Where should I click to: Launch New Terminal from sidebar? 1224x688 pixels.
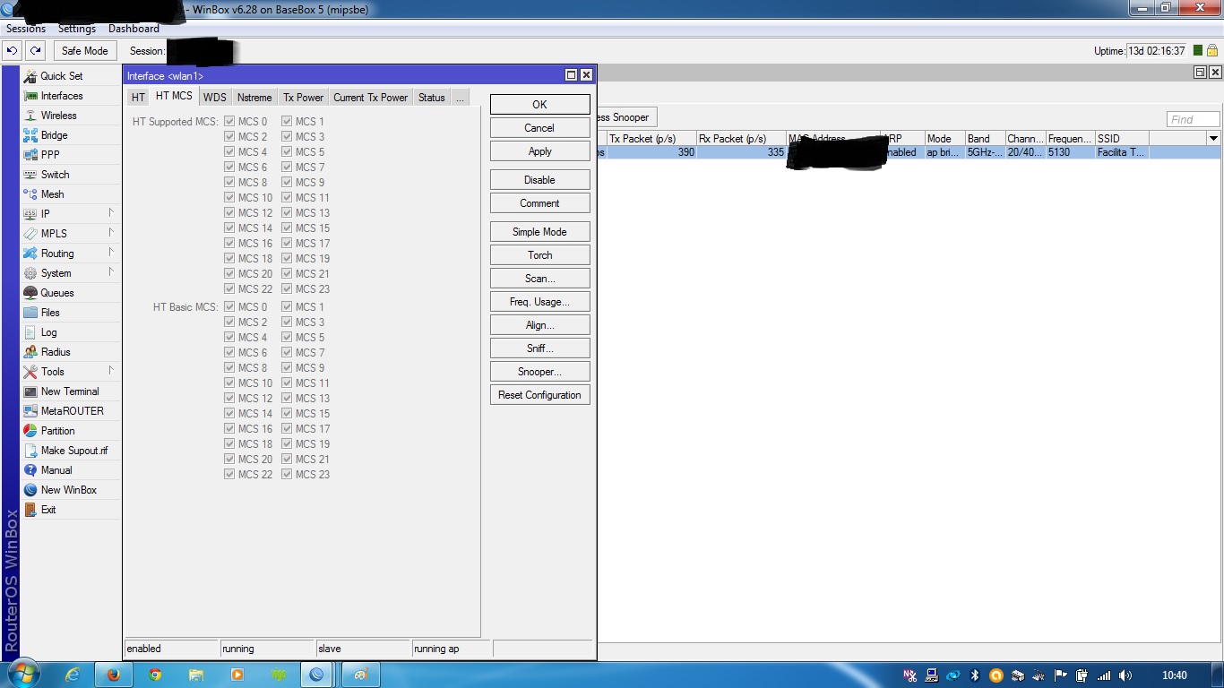pyautogui.click(x=70, y=391)
